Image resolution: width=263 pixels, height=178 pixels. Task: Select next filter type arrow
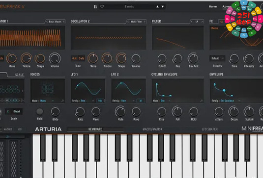[x=202, y=22]
